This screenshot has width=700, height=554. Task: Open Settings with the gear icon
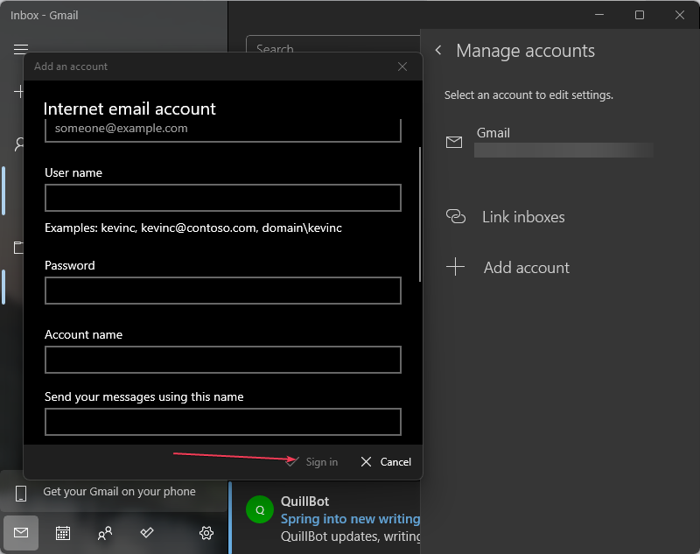tap(206, 532)
